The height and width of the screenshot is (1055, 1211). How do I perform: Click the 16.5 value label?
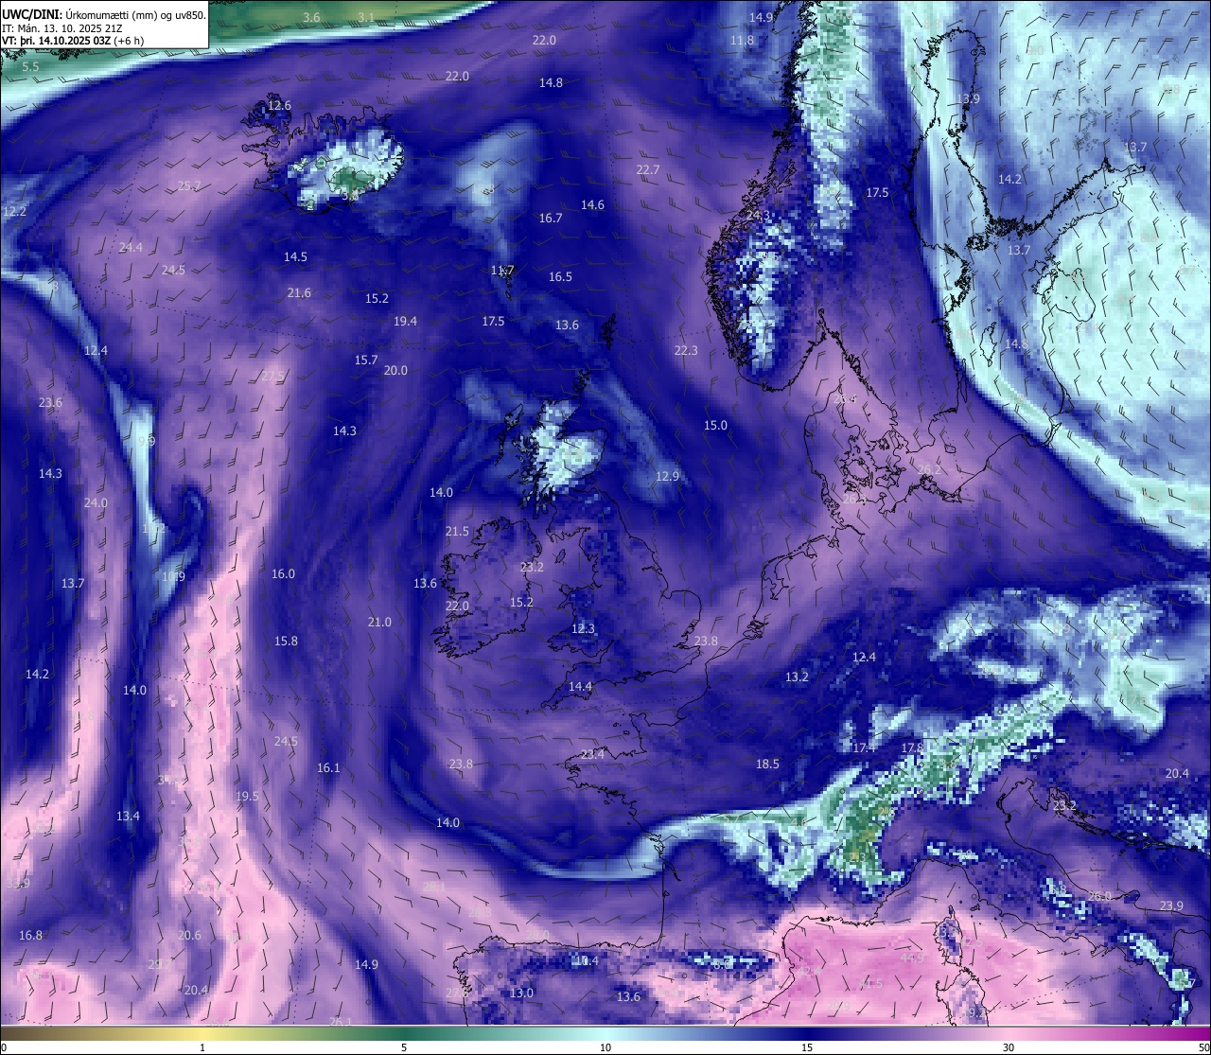click(x=560, y=276)
